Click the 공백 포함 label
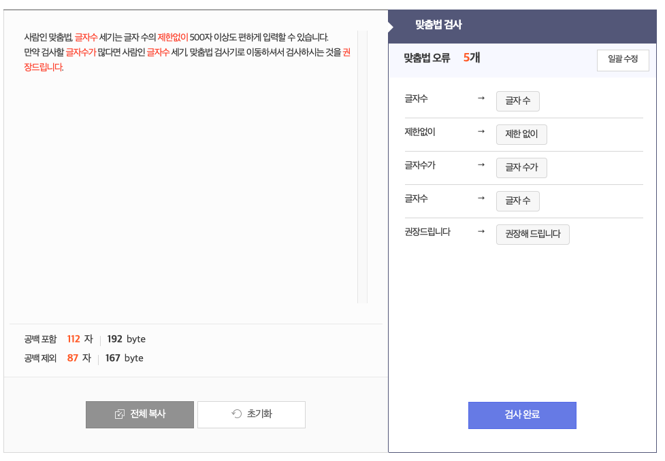665x461 pixels. point(40,339)
